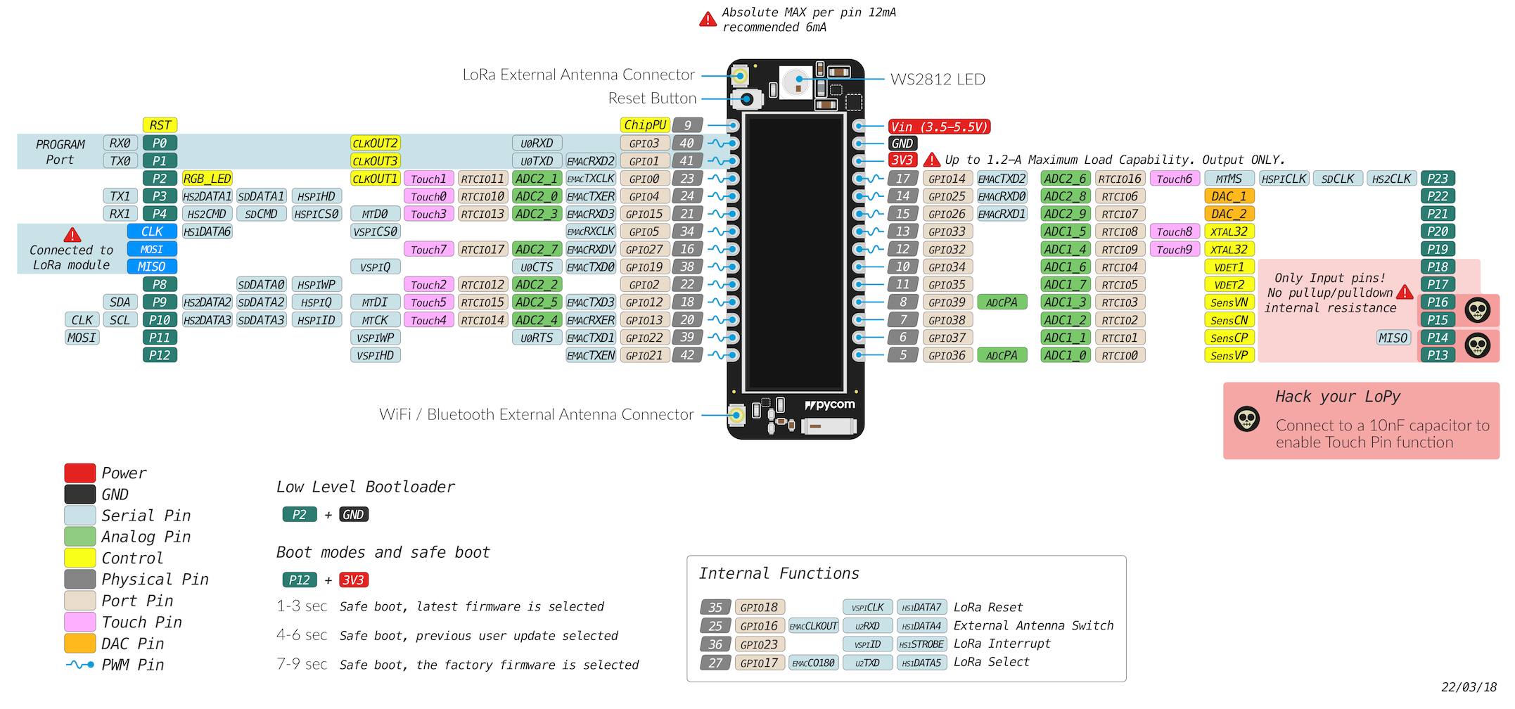Image resolution: width=1515 pixels, height=709 pixels.
Task: Click the yellow RST pin label
Action: click(x=160, y=125)
